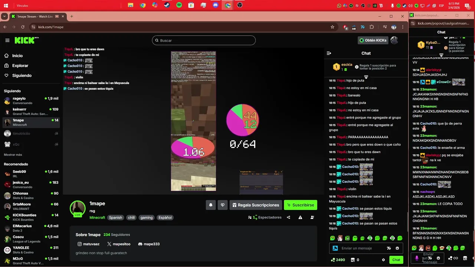The width and height of the screenshot is (475, 267).
Task: Select the 1mape Stream browser tab
Action: (x=38, y=16)
